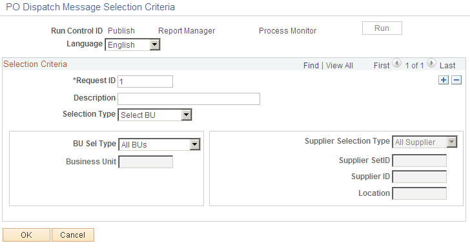Open the Process Monitor link
Viewport: 470px width, 250px height.
[x=287, y=31]
